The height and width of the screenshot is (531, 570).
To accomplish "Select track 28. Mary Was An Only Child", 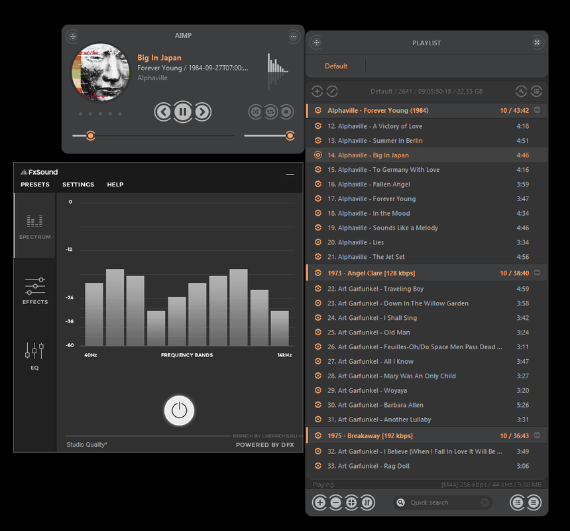I will point(427,376).
